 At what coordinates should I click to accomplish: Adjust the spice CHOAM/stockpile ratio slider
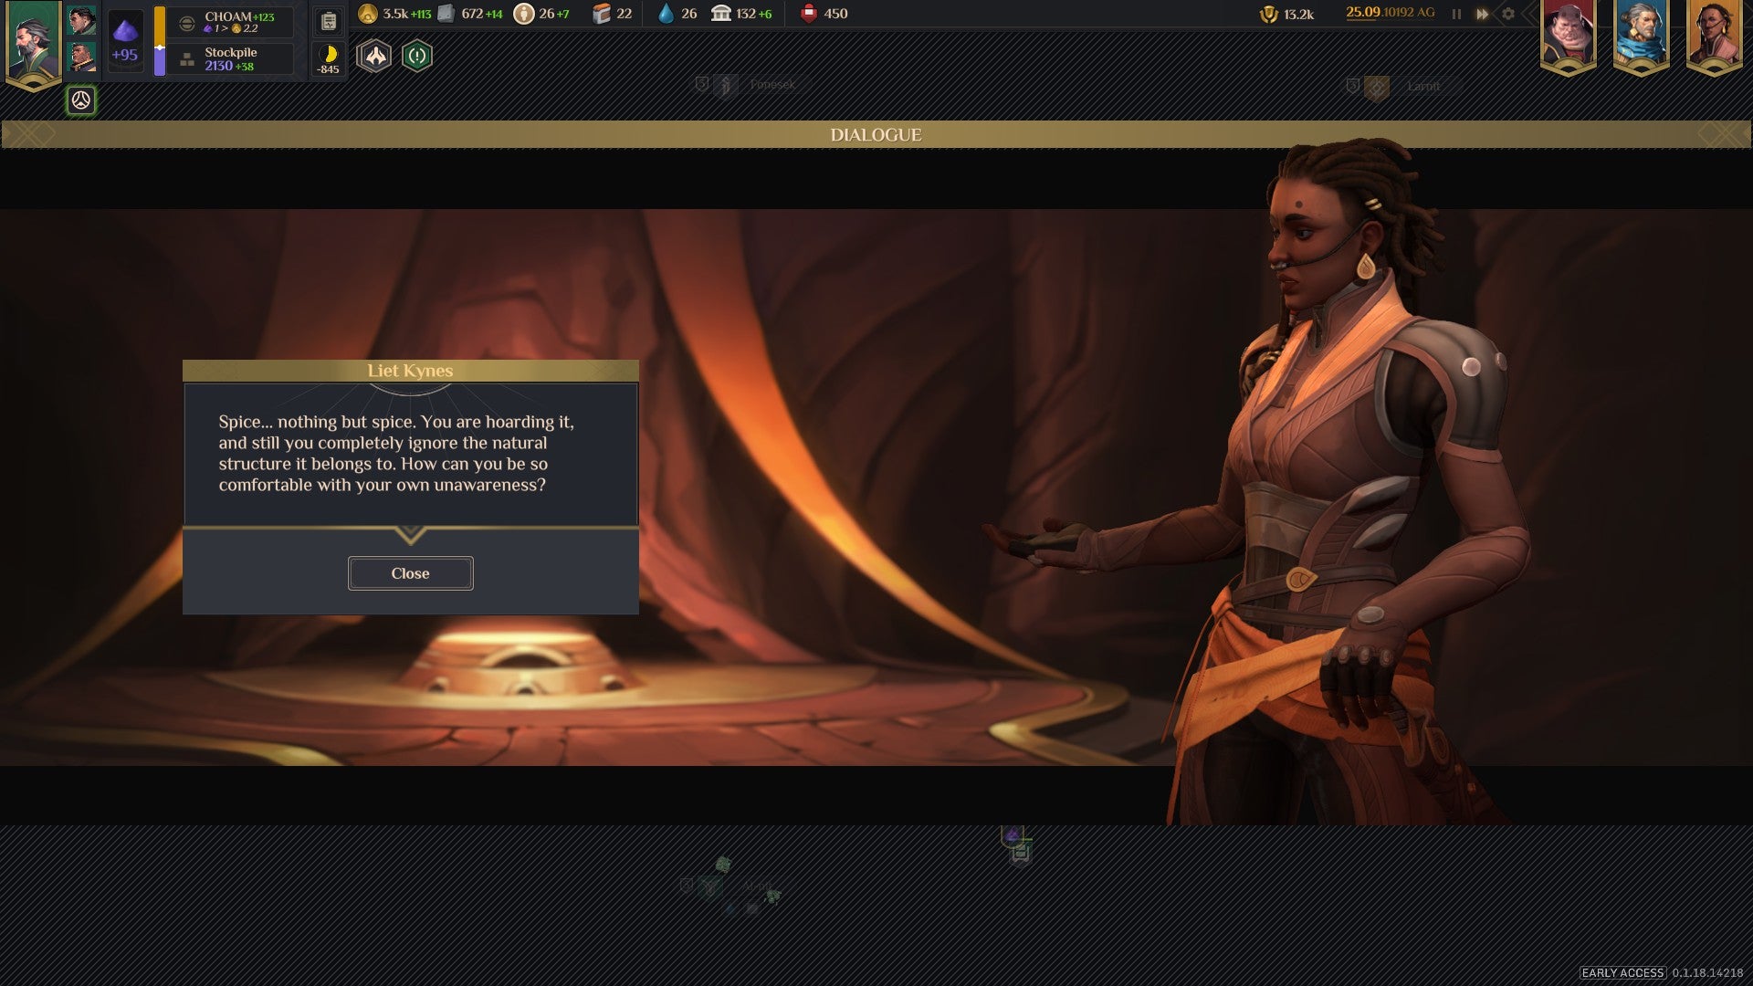(x=160, y=47)
